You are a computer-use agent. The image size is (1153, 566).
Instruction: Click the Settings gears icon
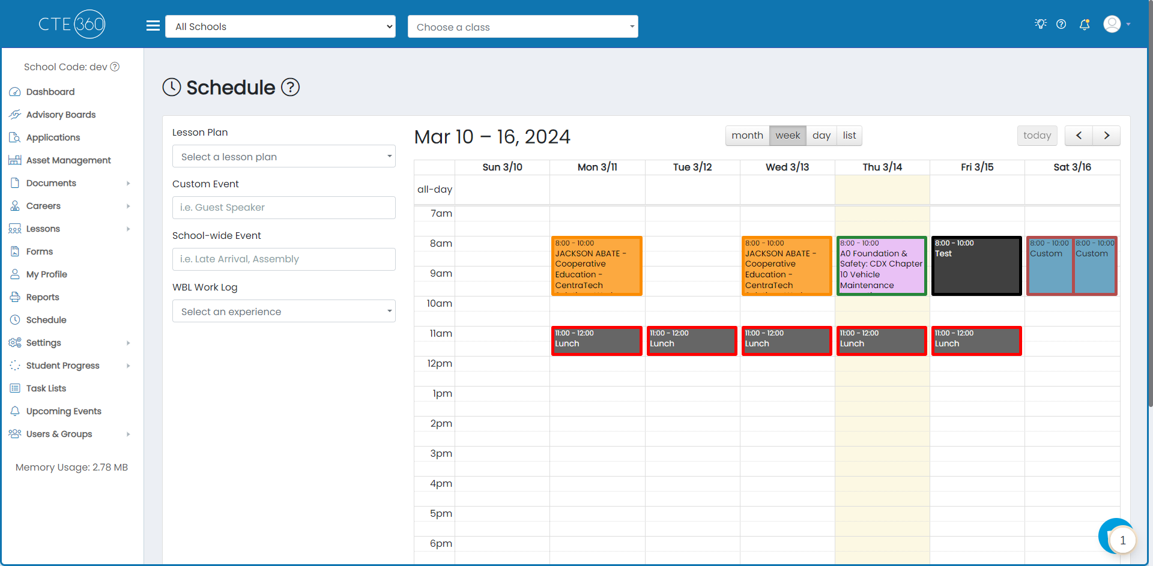[x=15, y=343]
